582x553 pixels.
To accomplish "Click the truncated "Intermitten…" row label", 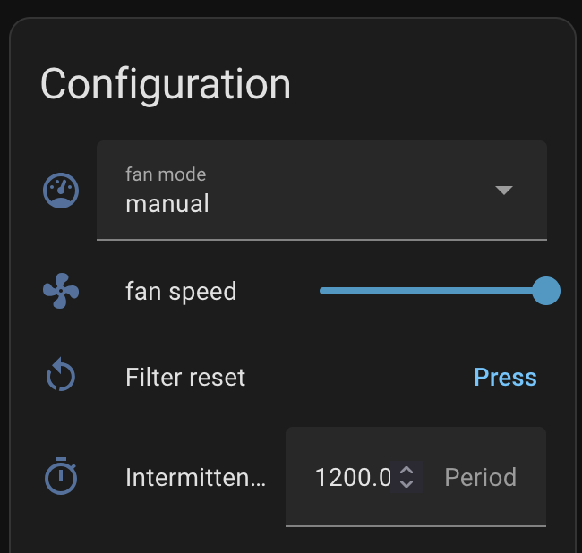I will 195,477.
